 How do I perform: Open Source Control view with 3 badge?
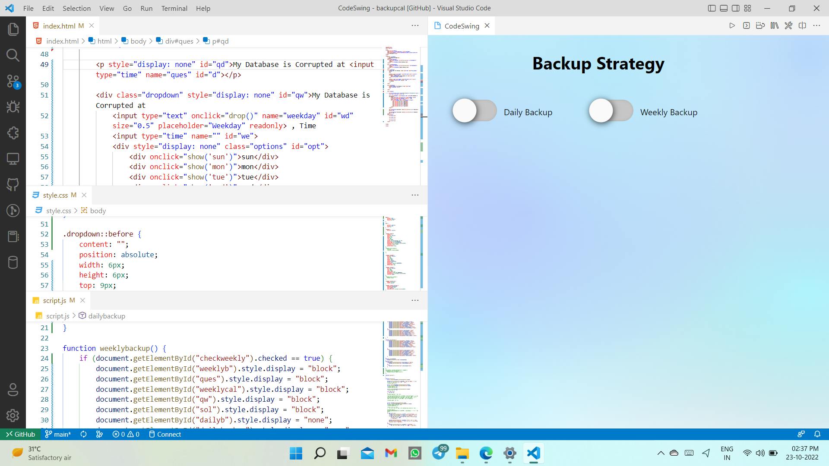point(13,81)
